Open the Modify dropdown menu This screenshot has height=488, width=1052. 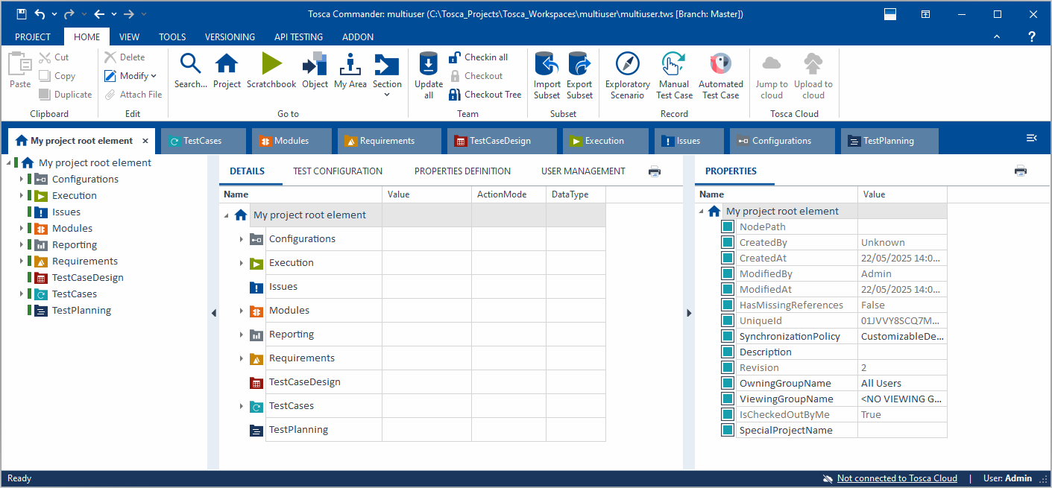tap(131, 76)
